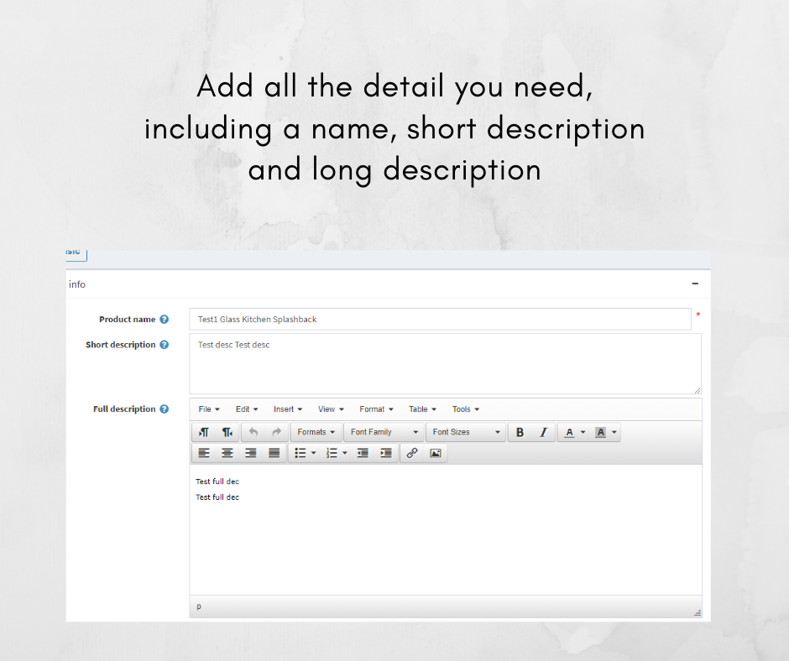The width and height of the screenshot is (789, 661).
Task: Click help icon beside Product name
Action: pyautogui.click(x=165, y=320)
